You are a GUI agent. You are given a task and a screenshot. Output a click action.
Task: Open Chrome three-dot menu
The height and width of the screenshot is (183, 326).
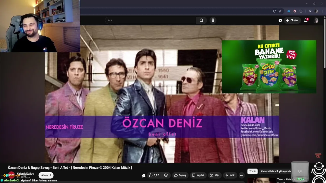click(x=322, y=11)
